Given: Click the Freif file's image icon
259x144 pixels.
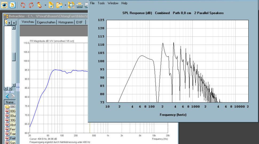Looking at the screenshot, I should pyautogui.click(x=7, y=138).
